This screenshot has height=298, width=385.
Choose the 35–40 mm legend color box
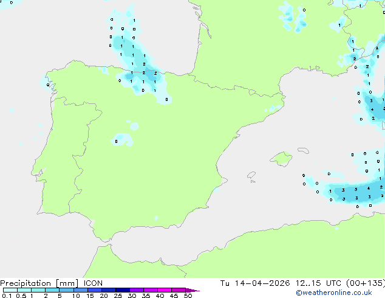click(x=150, y=290)
